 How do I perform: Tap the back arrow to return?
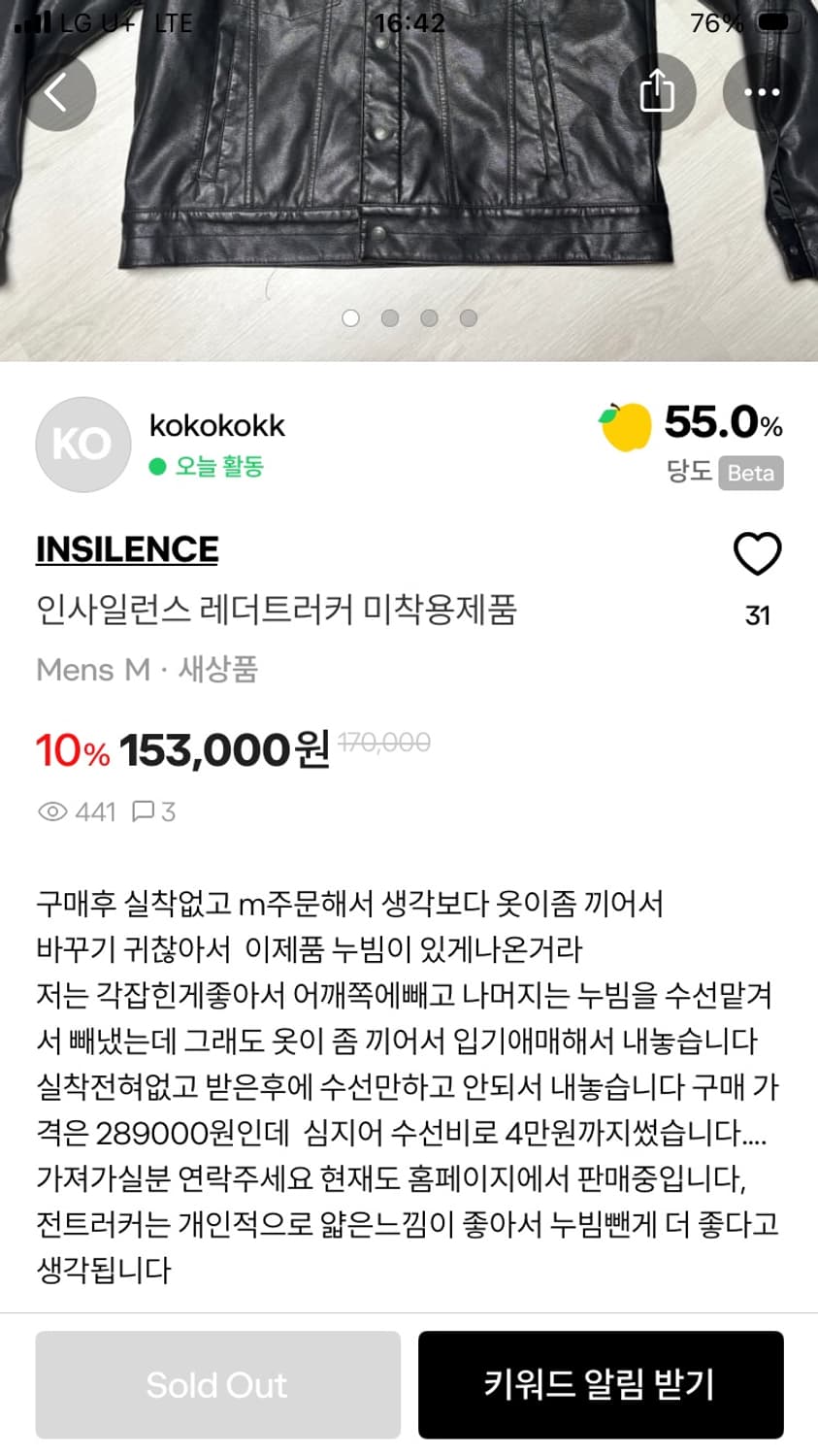pyautogui.click(x=59, y=92)
